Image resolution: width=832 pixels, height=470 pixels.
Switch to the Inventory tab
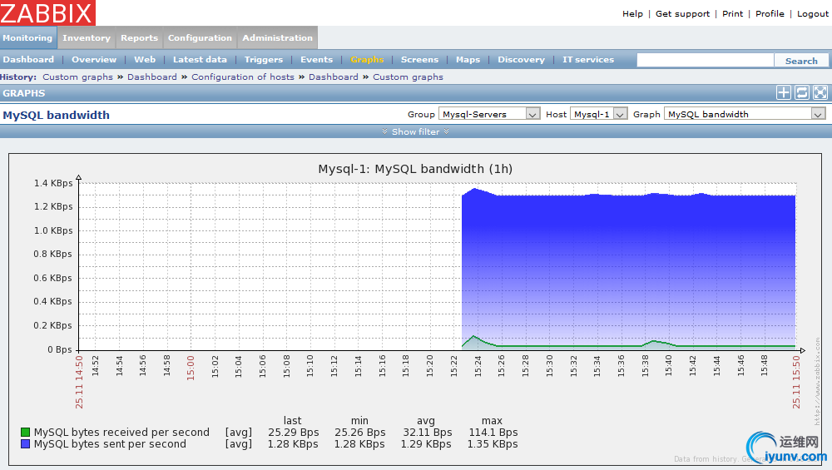tap(87, 37)
